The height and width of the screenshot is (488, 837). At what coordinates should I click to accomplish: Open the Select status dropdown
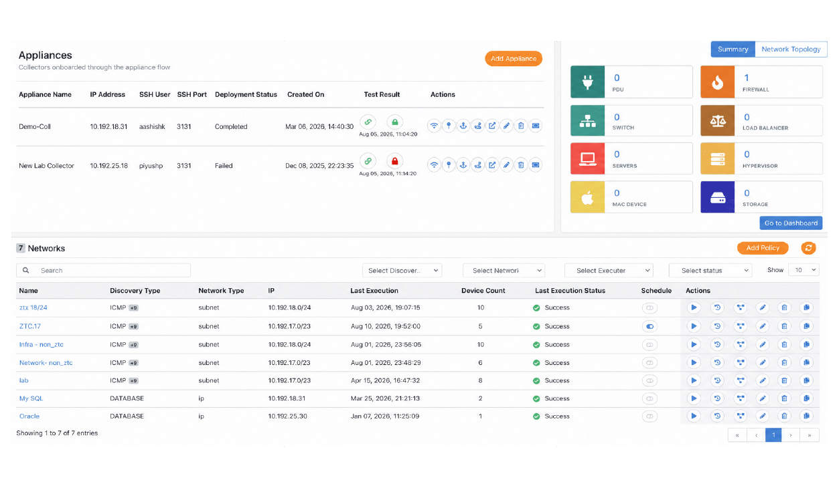tap(710, 270)
